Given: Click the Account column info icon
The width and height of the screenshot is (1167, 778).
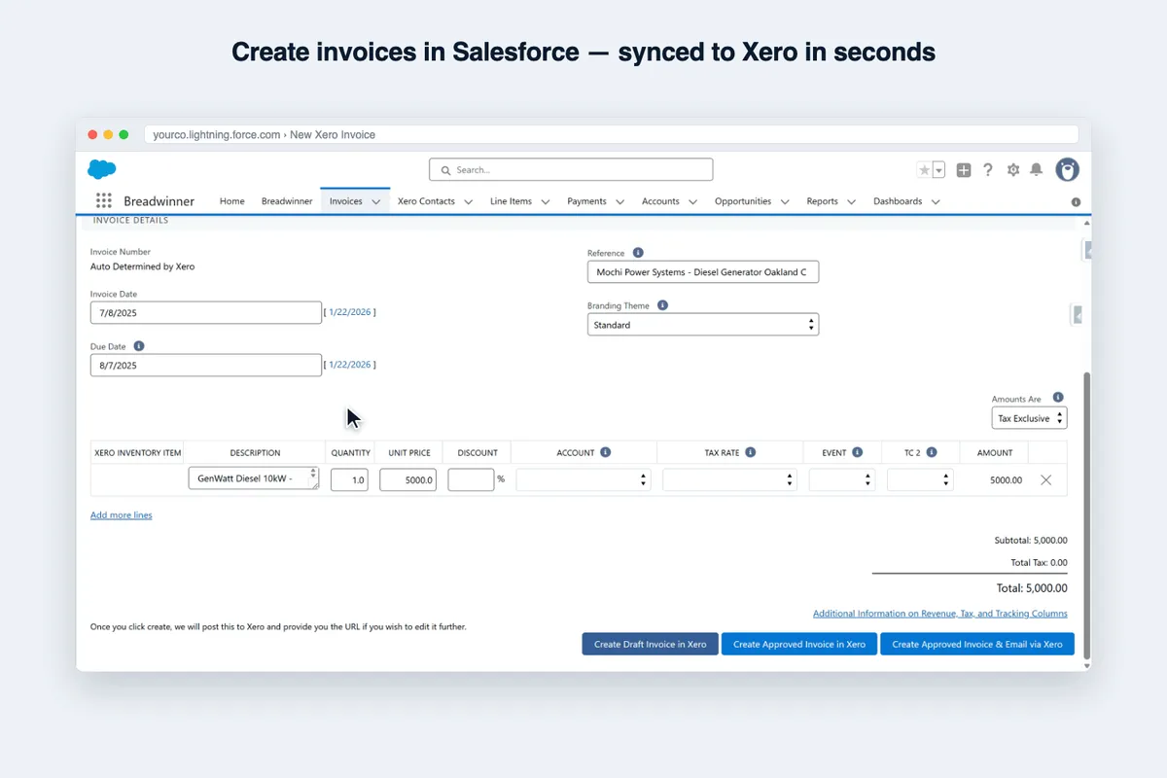Looking at the screenshot, I should click(606, 452).
